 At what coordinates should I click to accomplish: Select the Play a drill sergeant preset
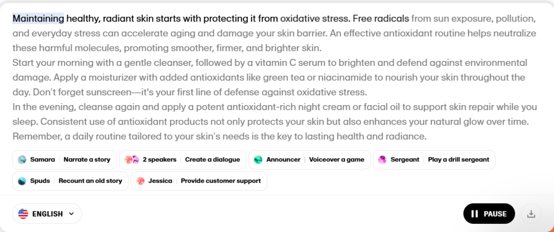tap(458, 160)
